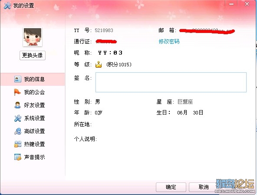Click the sound note icon for 声音提示
This screenshot has width=257, height=195.
pyautogui.click(x=17, y=157)
